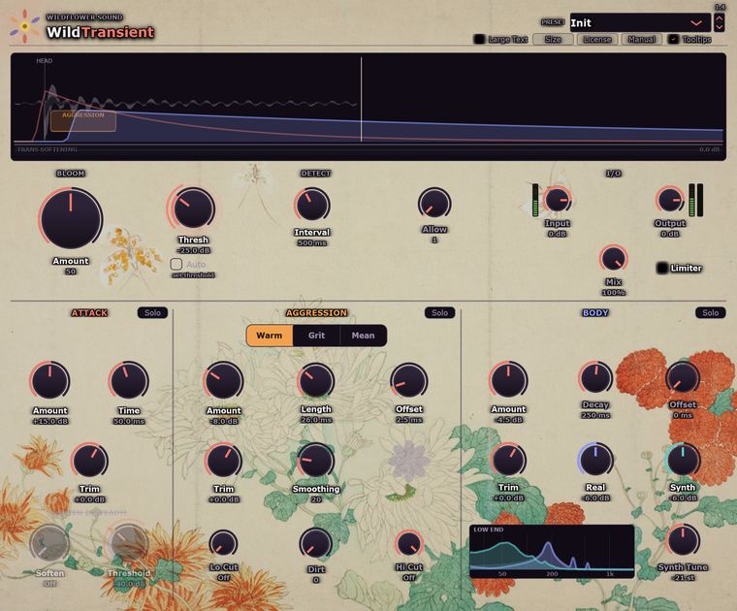Click the Real level knob
Screen dimensions: 737x611
click(595, 459)
